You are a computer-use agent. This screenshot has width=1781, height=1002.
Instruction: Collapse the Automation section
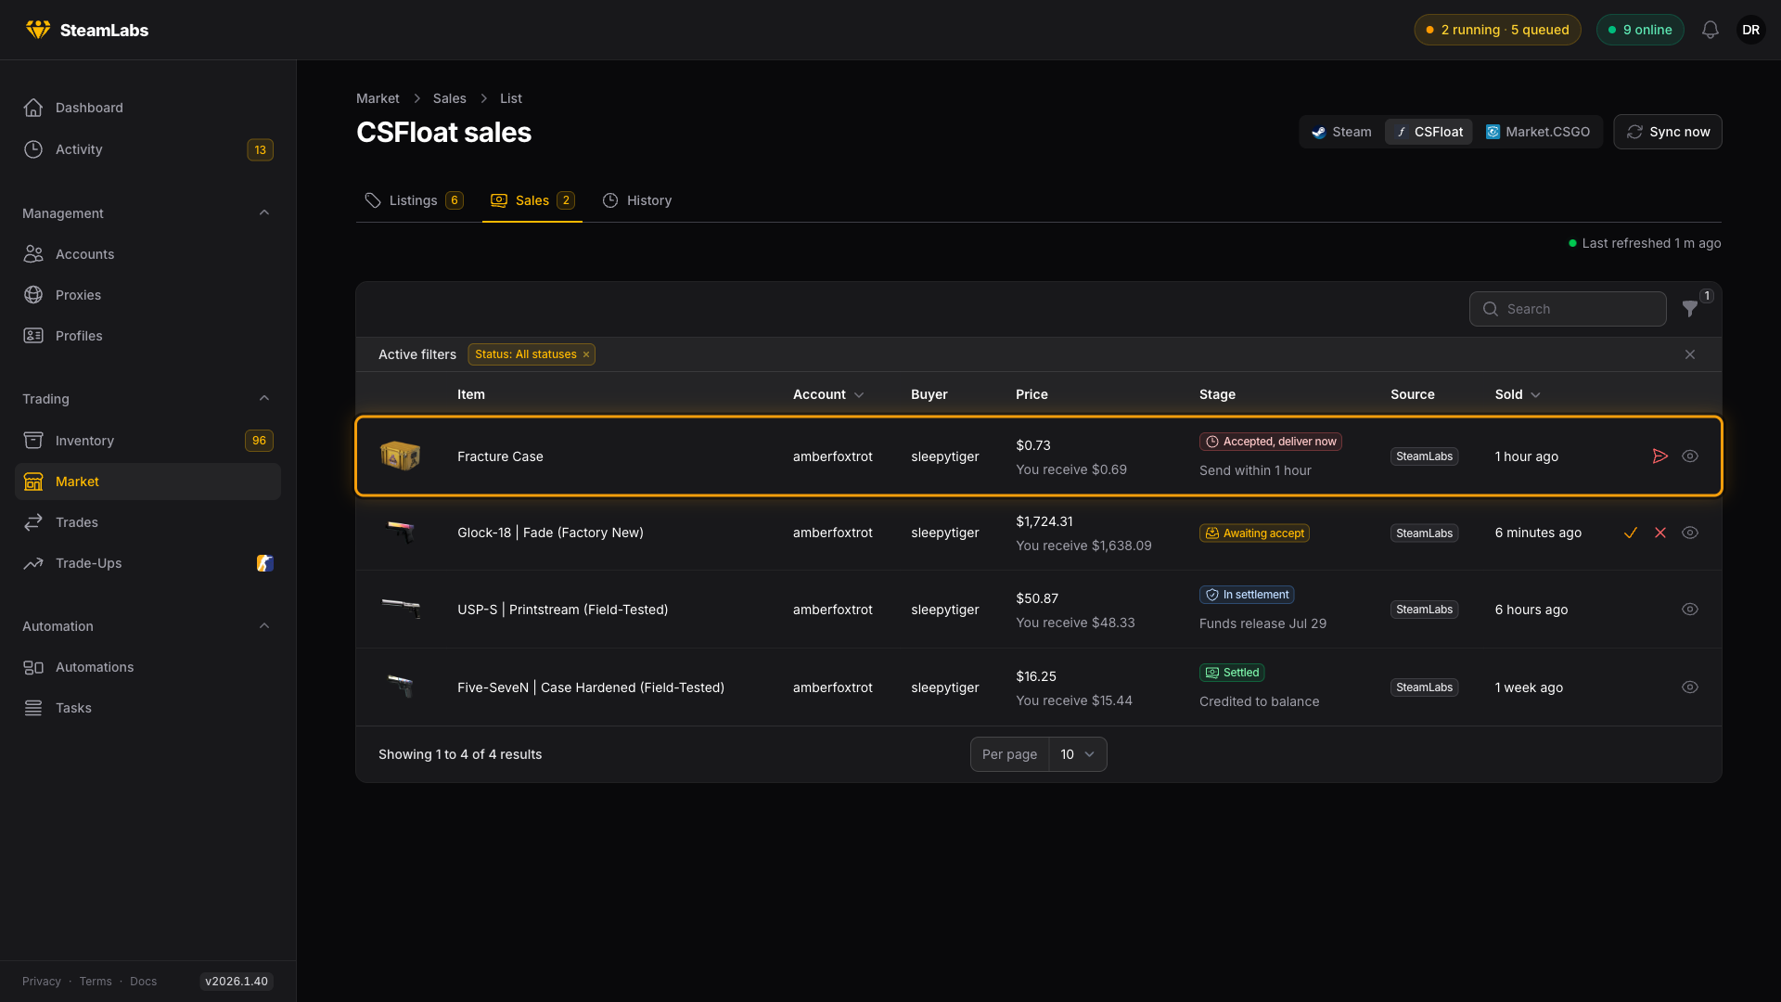pos(264,626)
